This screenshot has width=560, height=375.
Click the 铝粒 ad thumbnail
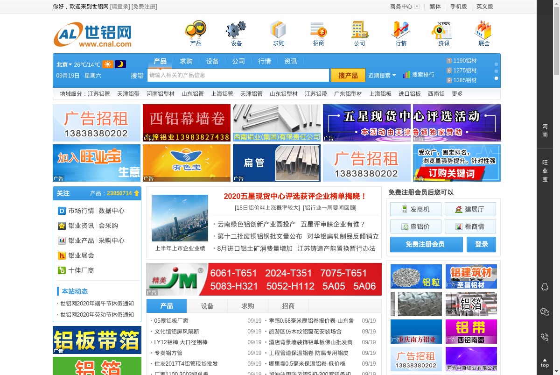416,276
